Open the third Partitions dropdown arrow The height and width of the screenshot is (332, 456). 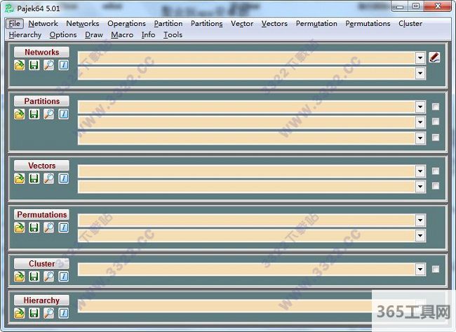tap(420, 138)
